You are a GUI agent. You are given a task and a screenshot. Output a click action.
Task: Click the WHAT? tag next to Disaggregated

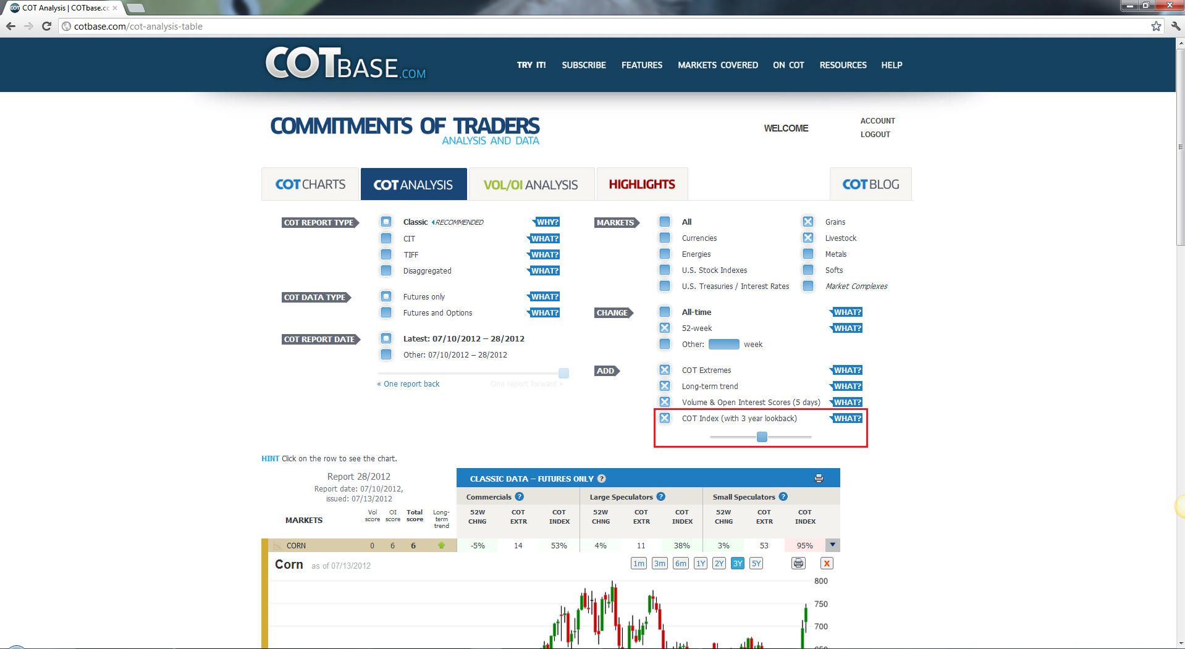click(544, 270)
